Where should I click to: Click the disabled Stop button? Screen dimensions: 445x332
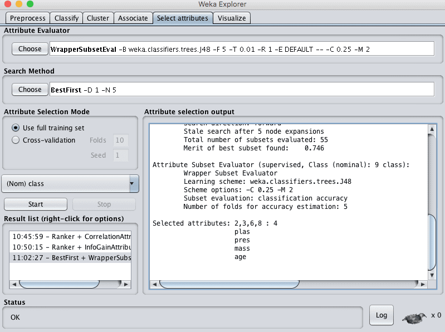point(104,204)
